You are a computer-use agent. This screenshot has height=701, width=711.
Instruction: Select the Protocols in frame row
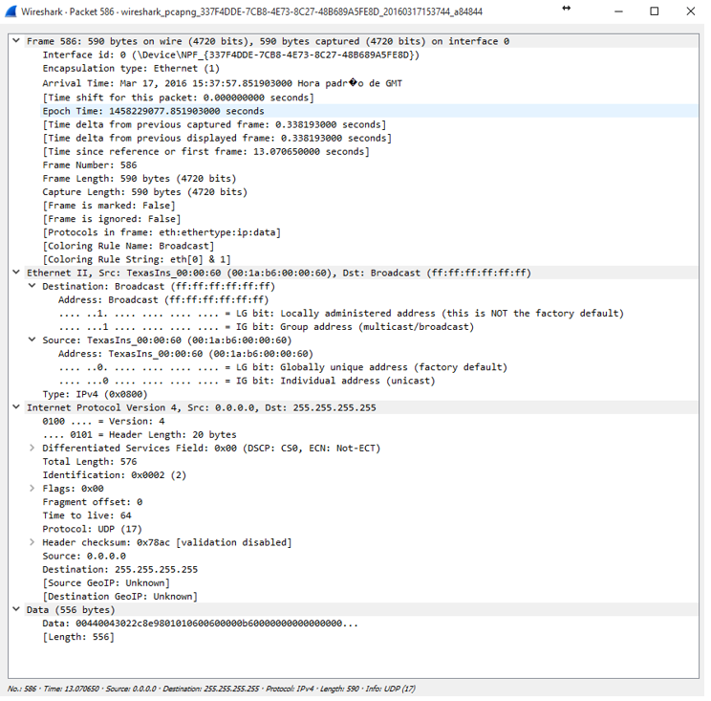162,232
